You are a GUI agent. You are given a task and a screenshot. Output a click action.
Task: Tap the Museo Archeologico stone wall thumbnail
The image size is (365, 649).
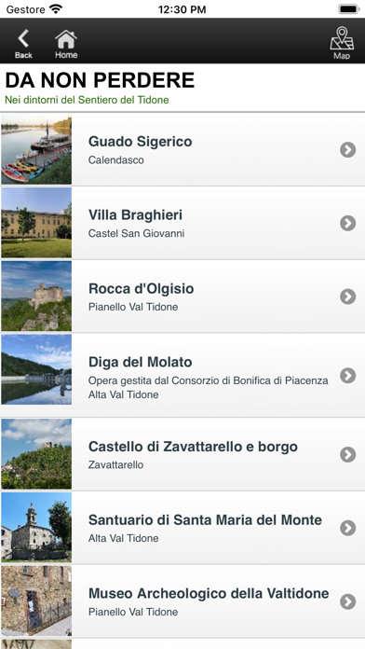[x=36, y=601]
